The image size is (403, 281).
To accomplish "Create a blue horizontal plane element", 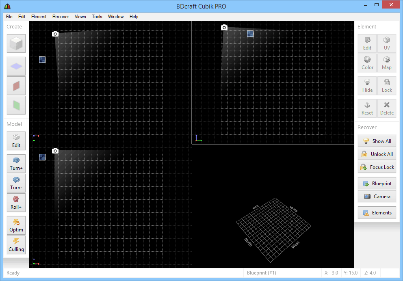I will click(16, 66).
